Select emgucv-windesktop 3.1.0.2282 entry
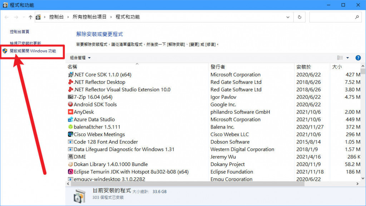 pos(109,179)
